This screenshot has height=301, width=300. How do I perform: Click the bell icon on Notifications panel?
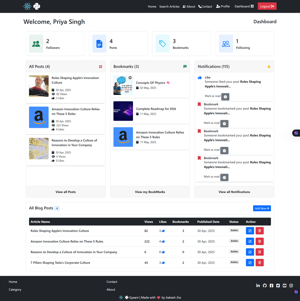click(268, 66)
